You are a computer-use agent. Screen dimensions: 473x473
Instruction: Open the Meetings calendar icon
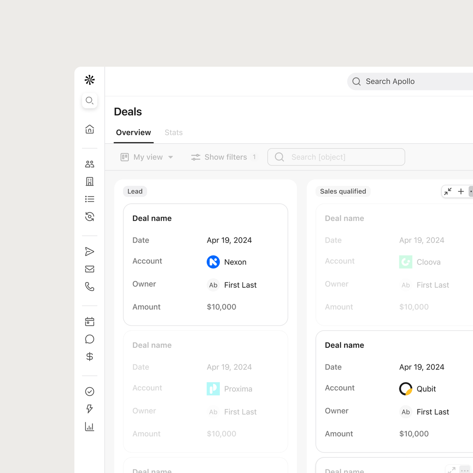(89, 321)
